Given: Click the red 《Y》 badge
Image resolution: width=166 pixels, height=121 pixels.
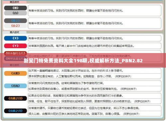Looking at the screenshot, I should tap(15, 46).
